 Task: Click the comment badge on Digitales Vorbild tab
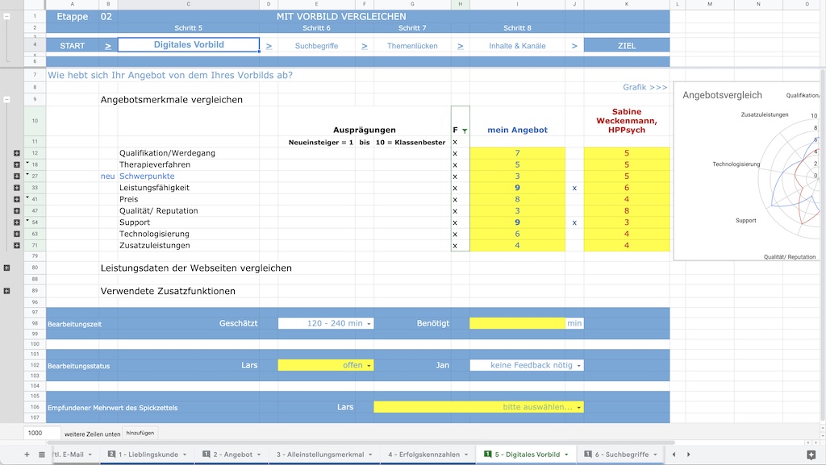tap(488, 454)
